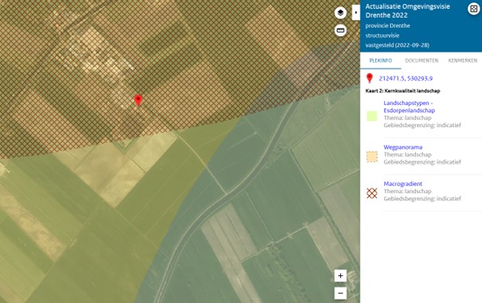The width and height of the screenshot is (482, 303).
Task: Open the Macrogradient link
Action: [x=402, y=184]
